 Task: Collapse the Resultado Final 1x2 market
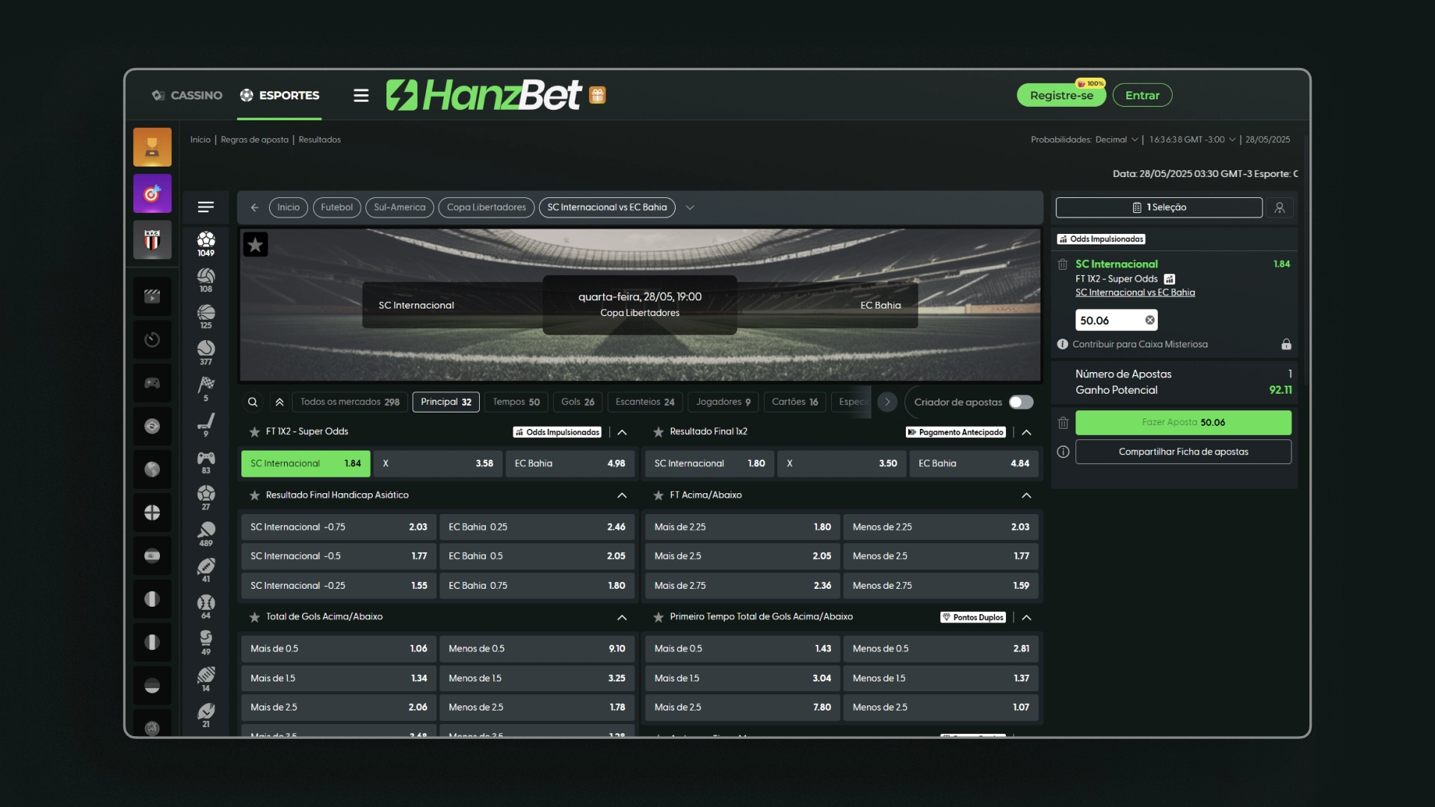click(x=1026, y=432)
